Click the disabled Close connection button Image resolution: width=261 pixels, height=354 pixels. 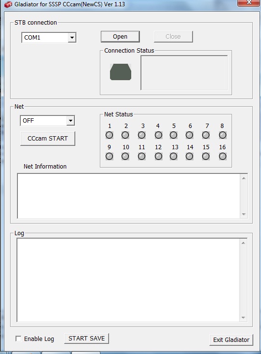point(173,37)
